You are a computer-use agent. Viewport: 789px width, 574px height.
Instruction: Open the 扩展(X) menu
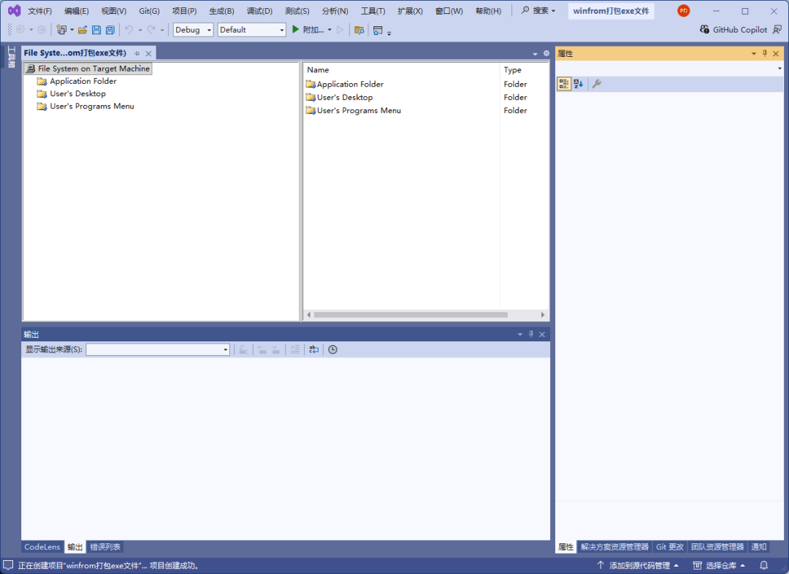click(410, 10)
